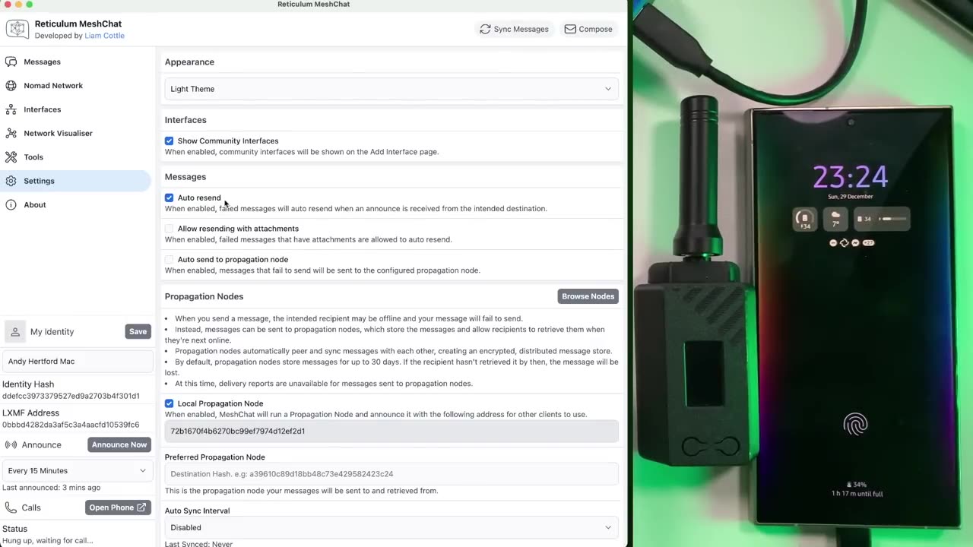973x547 pixels.
Task: Click the Andy Hertford Mac name field
Action: (x=76, y=362)
